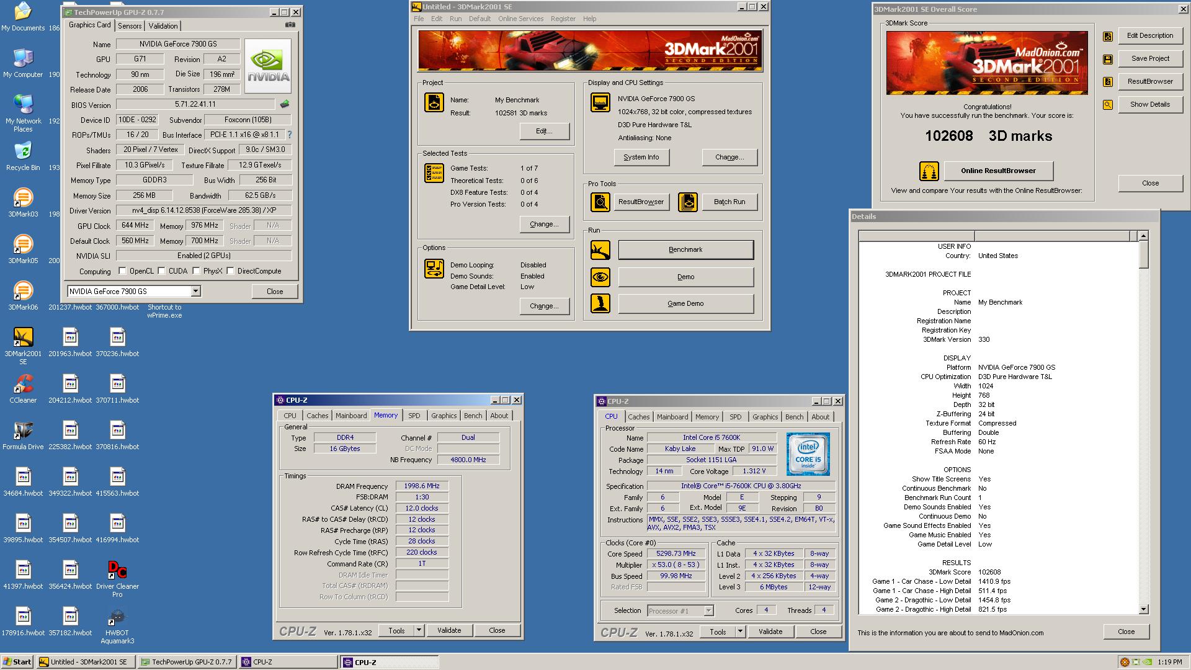This screenshot has height=670, width=1191.
Task: Switch to Mainboard tab in CPU-Z CPU window
Action: click(672, 417)
